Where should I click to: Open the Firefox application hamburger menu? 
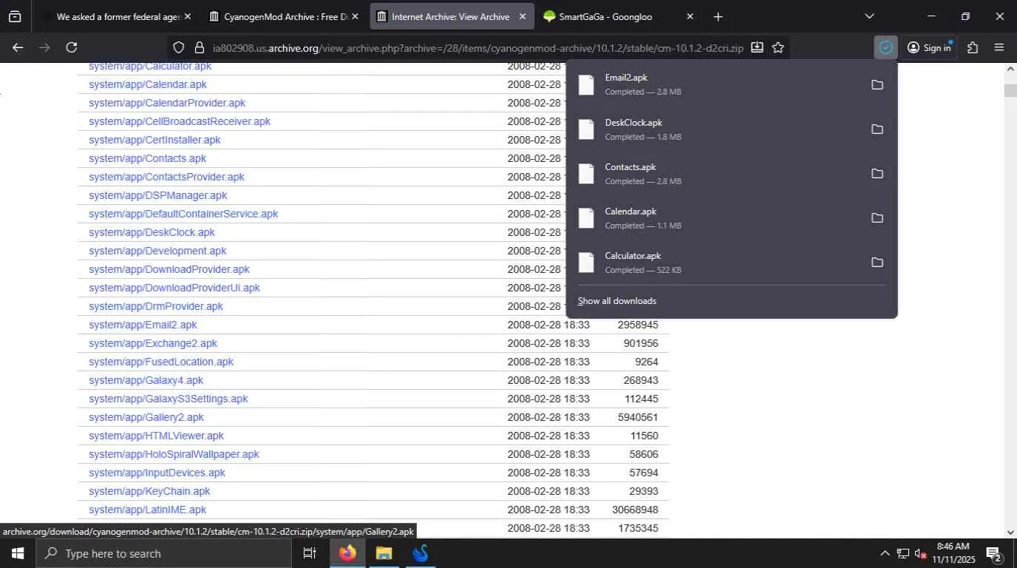coord(999,47)
